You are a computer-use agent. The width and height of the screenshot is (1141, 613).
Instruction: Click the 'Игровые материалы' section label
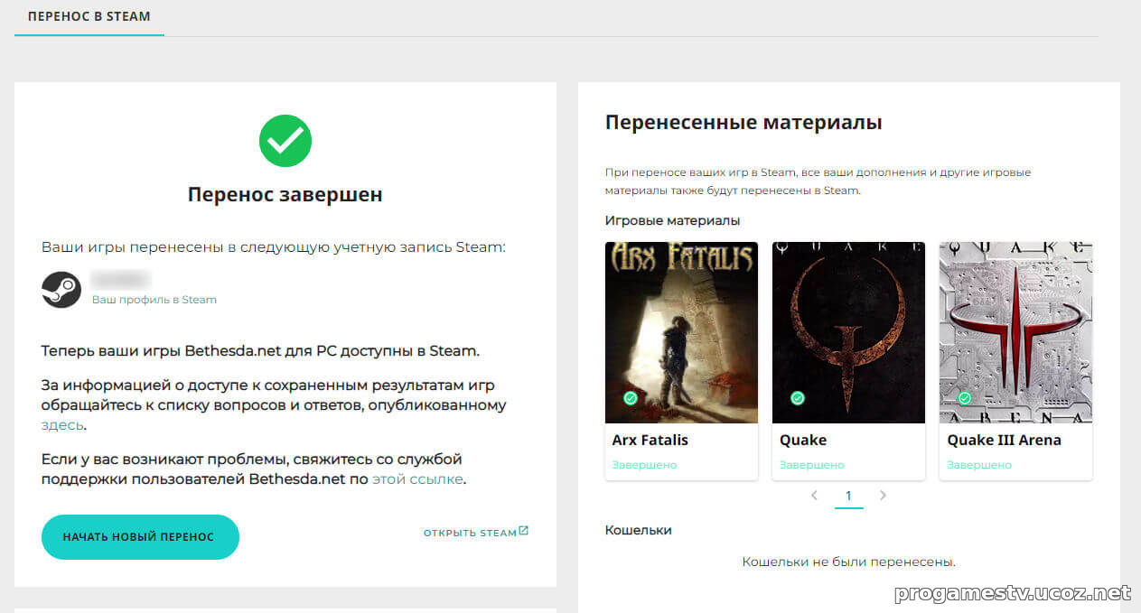point(672,220)
